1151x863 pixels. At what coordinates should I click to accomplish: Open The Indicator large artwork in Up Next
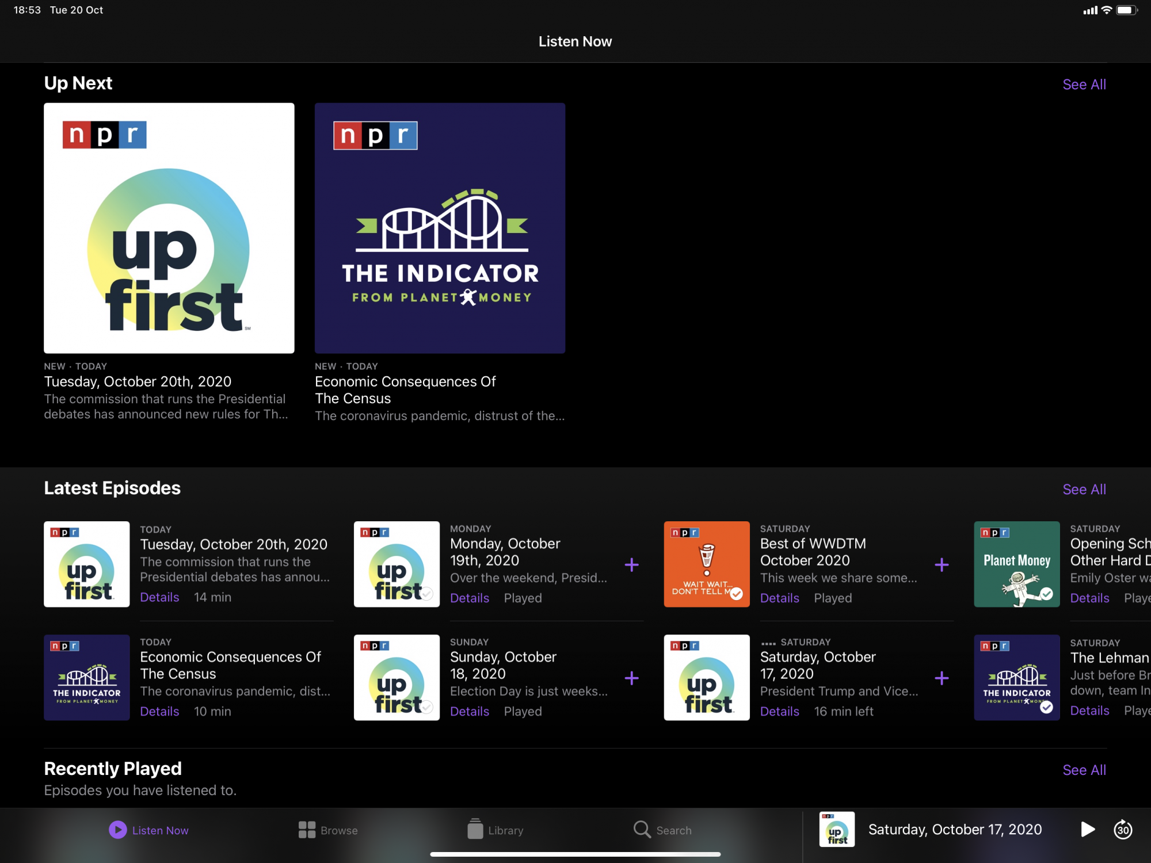point(440,228)
